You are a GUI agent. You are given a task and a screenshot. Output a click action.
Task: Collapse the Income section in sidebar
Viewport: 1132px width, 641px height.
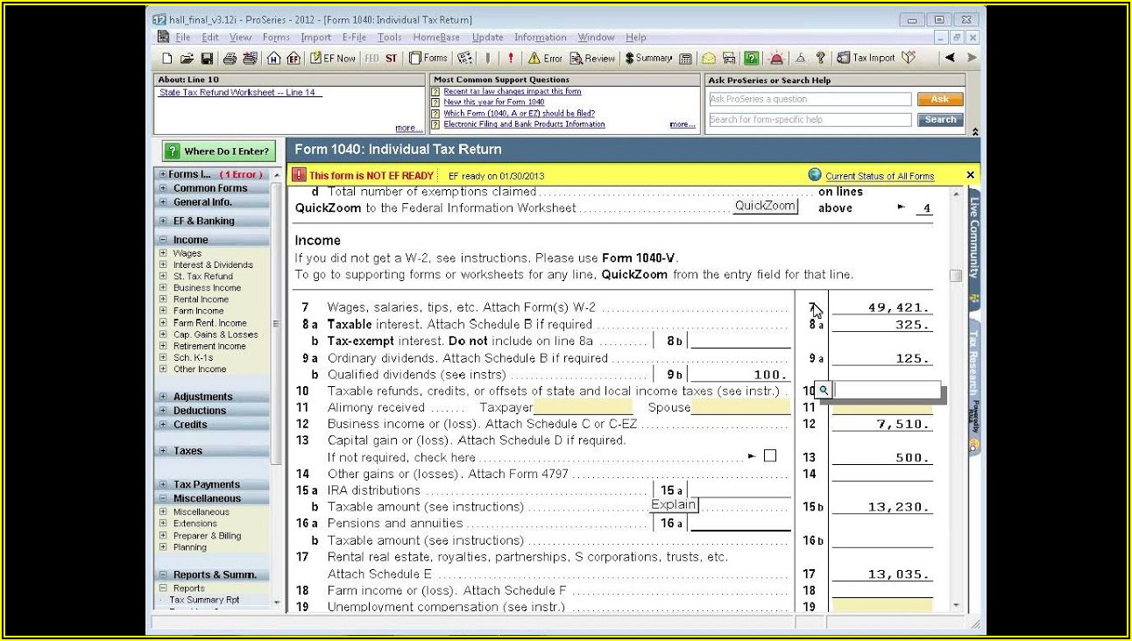[163, 240]
